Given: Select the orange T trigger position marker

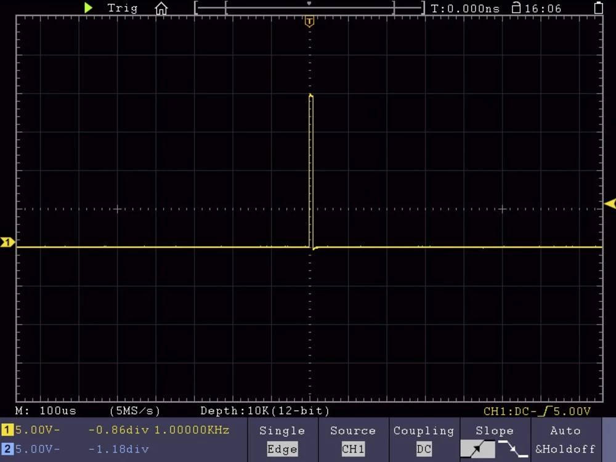Looking at the screenshot, I should point(309,22).
